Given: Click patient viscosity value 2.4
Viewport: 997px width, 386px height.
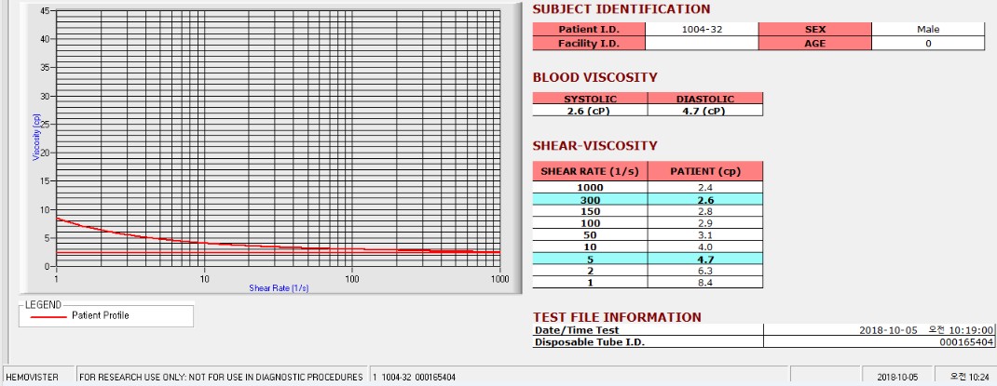Looking at the screenshot, I should pos(705,187).
